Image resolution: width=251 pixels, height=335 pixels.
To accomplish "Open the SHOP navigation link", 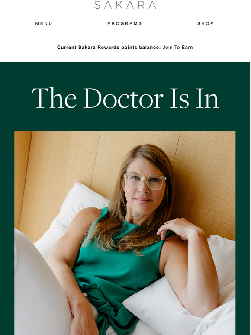I will point(205,23).
